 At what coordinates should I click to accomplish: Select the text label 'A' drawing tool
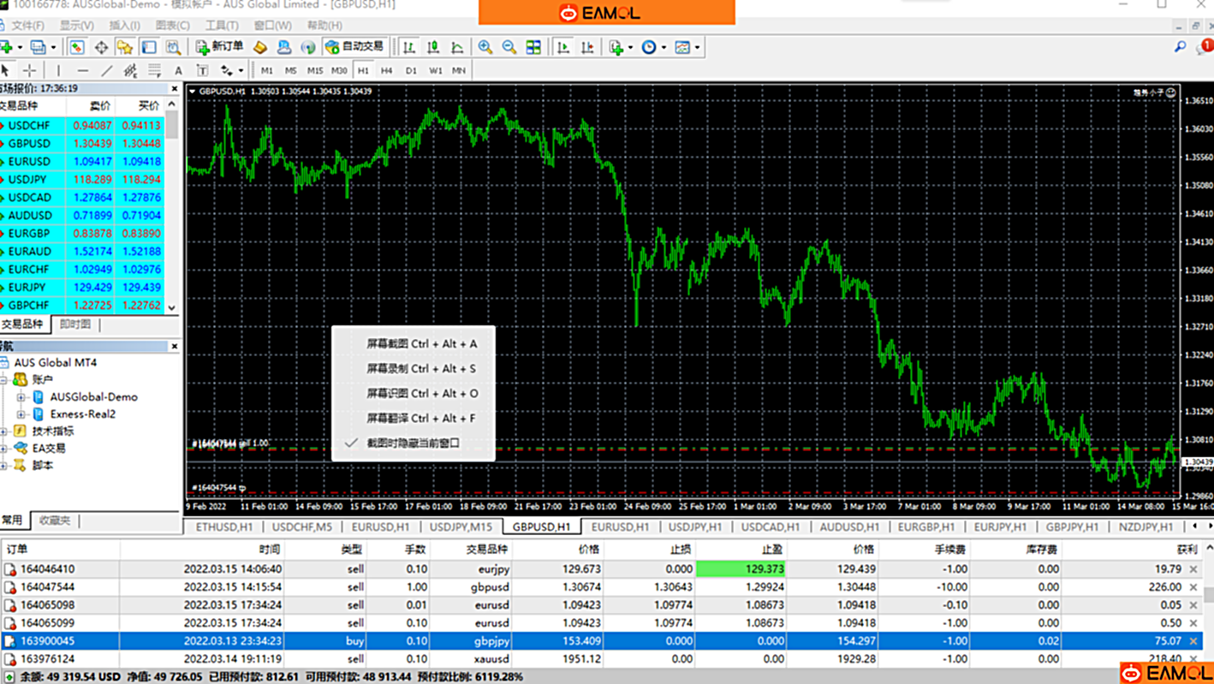point(178,70)
